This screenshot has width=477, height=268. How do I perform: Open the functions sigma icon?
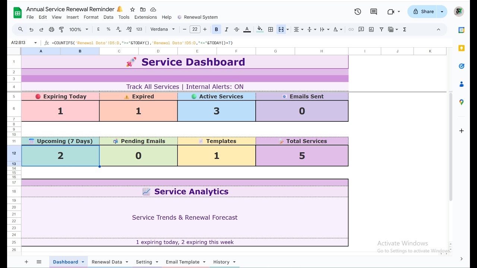(405, 29)
